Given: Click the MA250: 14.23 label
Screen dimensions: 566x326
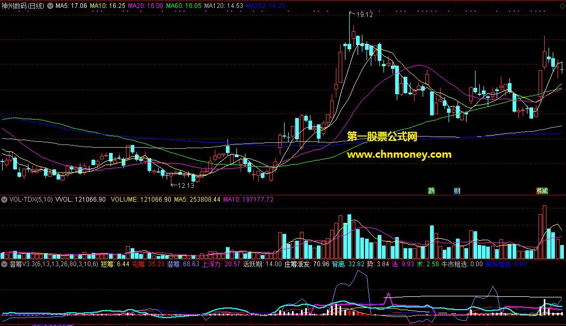Looking at the screenshot, I should [266, 6].
